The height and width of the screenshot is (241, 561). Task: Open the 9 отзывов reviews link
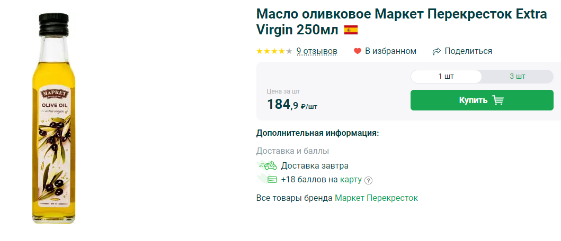[317, 51]
